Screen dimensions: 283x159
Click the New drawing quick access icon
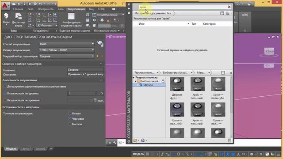(14, 4)
